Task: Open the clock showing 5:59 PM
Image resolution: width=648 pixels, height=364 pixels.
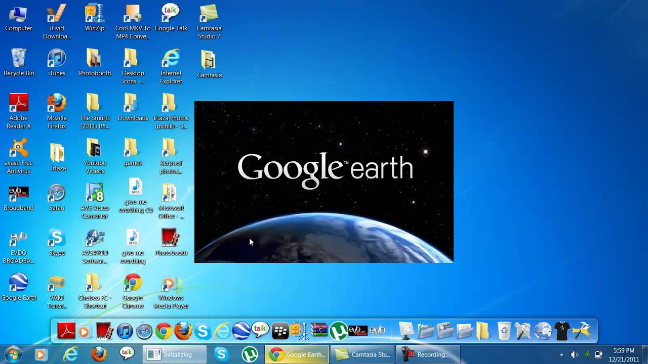Action: [624, 354]
